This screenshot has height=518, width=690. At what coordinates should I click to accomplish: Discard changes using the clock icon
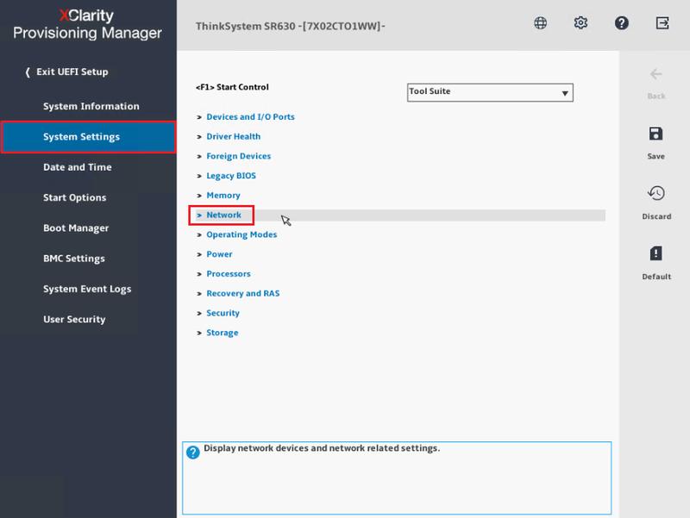pyautogui.click(x=655, y=194)
